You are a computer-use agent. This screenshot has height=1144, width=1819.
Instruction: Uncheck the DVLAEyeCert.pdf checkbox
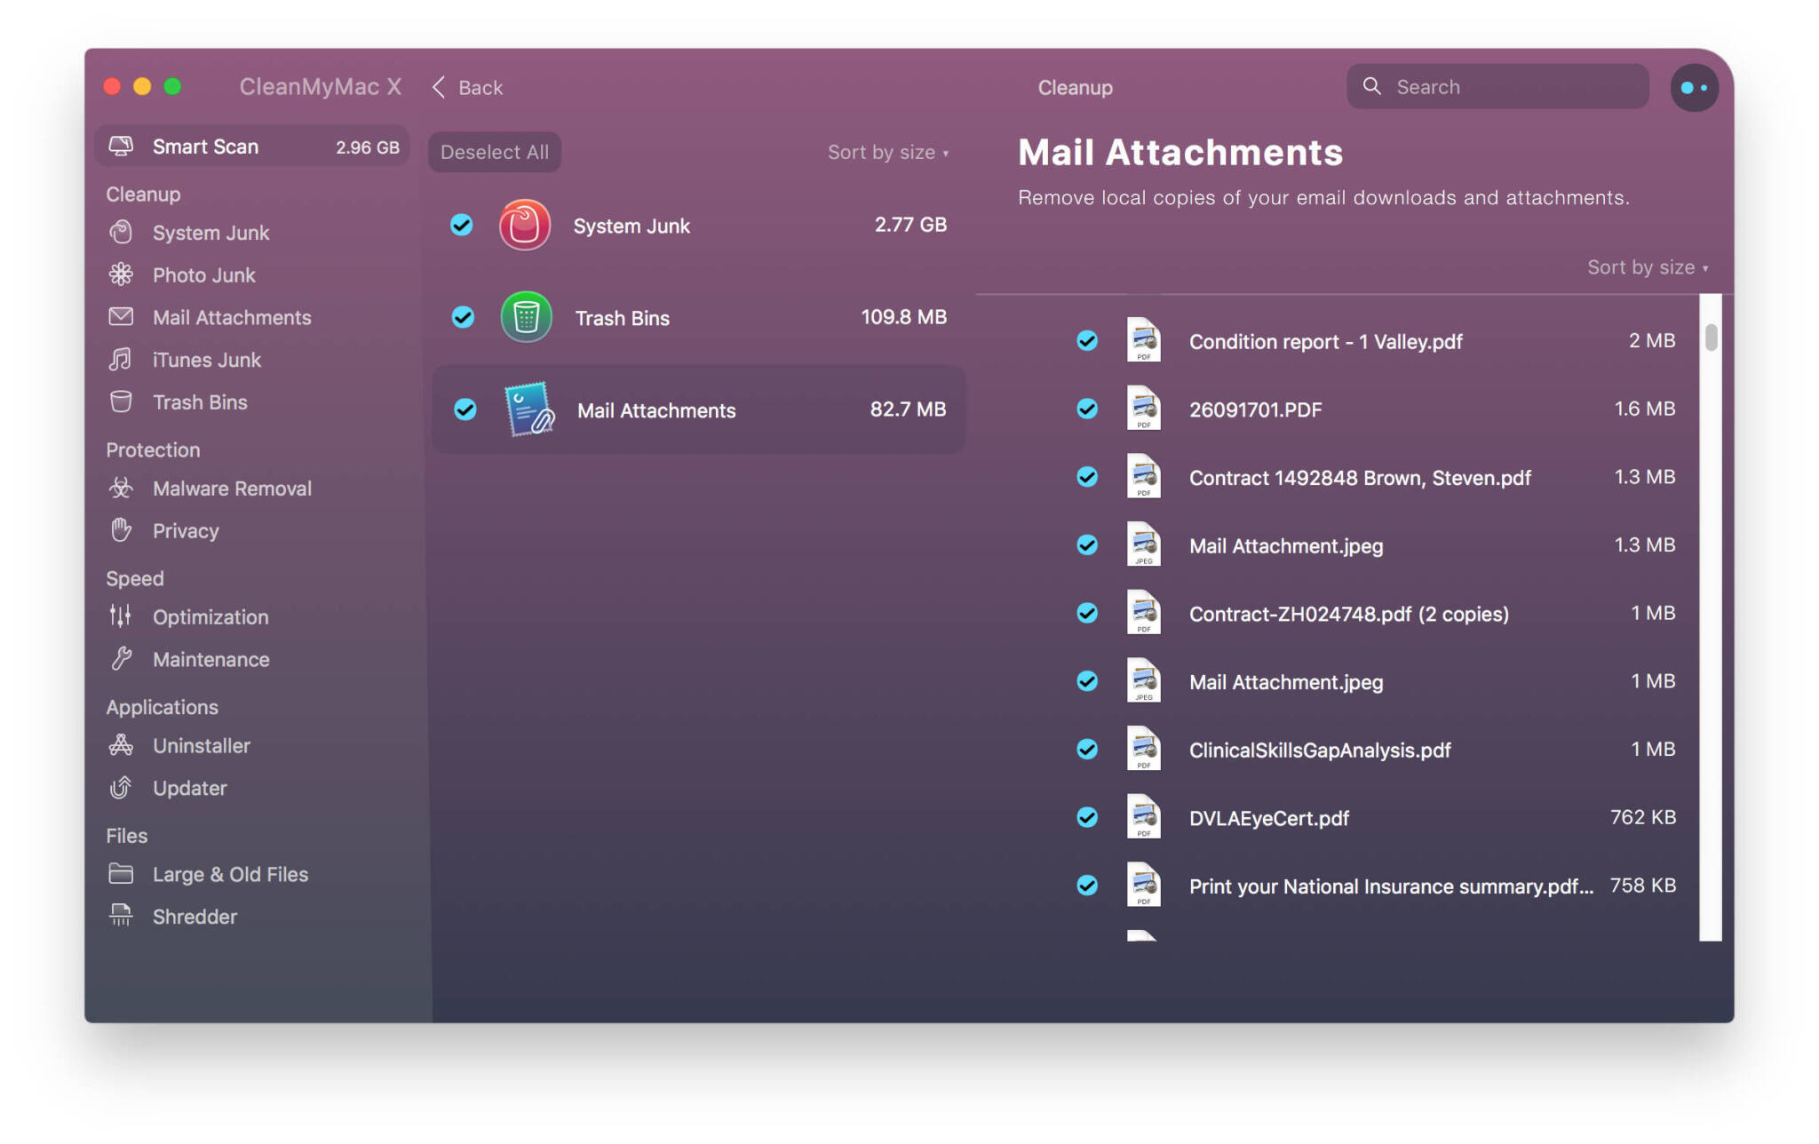click(1087, 817)
